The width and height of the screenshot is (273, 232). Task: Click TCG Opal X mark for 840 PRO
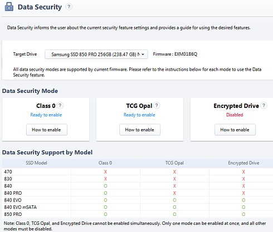pyautogui.click(x=174, y=193)
